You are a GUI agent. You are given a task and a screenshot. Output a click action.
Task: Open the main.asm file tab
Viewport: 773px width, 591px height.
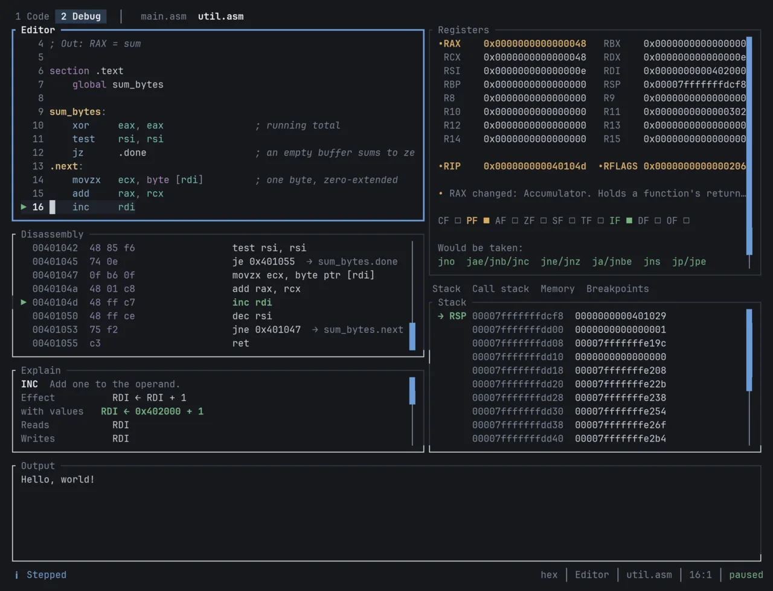coord(164,16)
